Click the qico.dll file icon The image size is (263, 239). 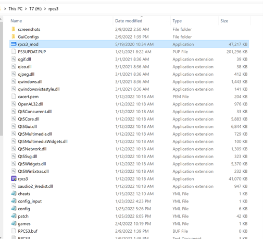click(14, 66)
